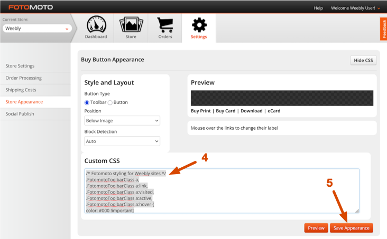Click the 'color: #000 !important;' CSS line

tap(110, 211)
